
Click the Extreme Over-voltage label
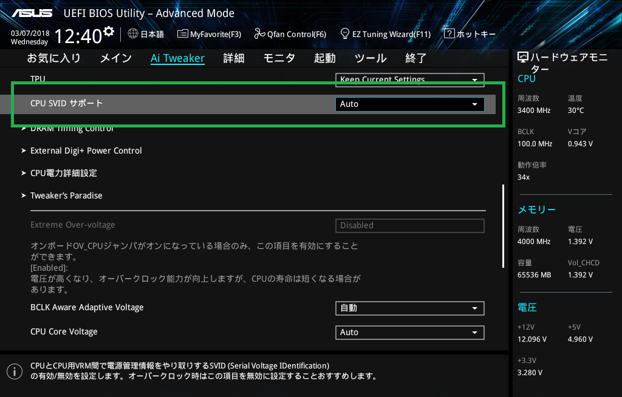73,225
